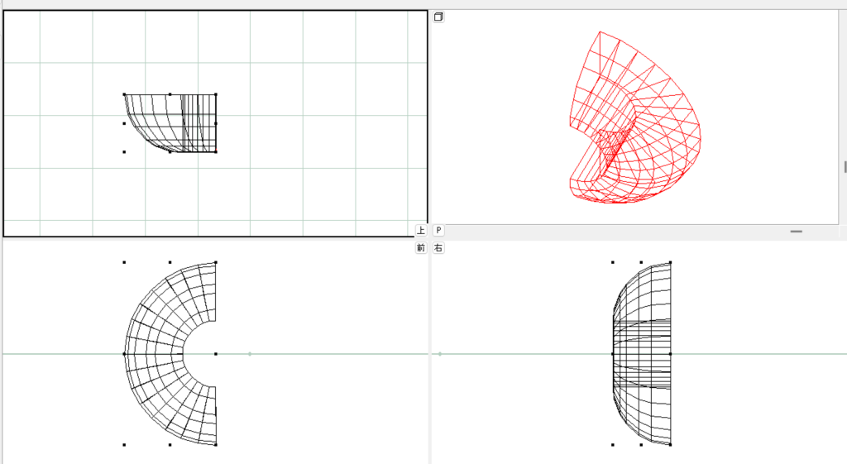Click the axis marker dot in right view
Image resolution: width=847 pixels, height=464 pixels.
(439, 354)
